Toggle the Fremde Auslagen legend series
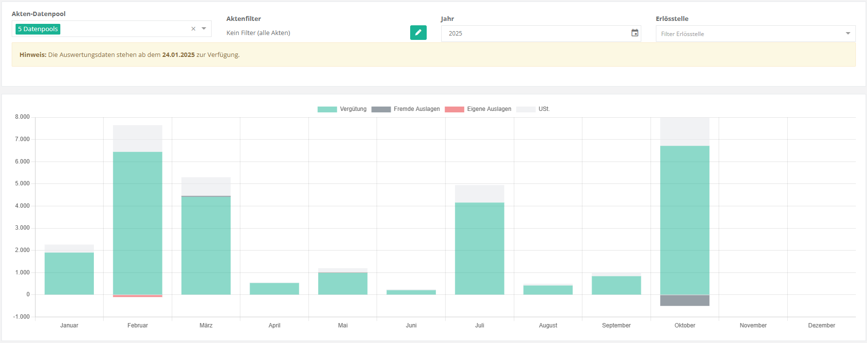Viewport: 867px width, 343px height. 416,109
